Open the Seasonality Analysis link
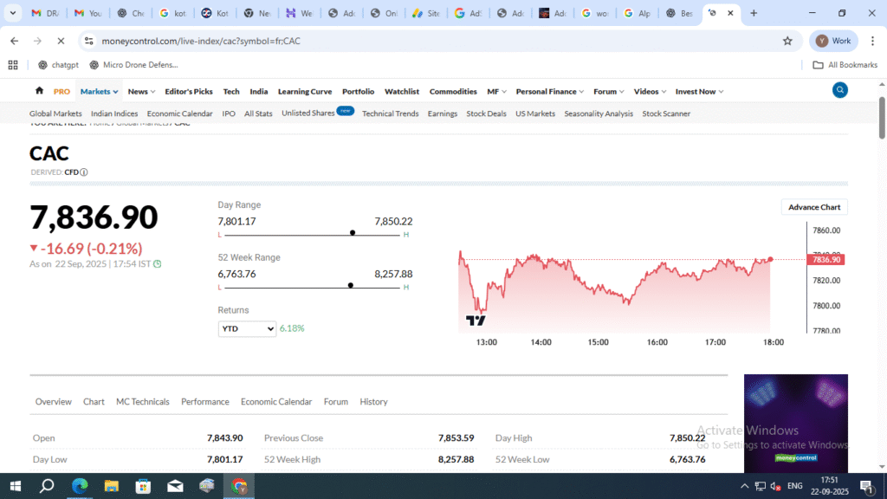The image size is (887, 499). 599,113
